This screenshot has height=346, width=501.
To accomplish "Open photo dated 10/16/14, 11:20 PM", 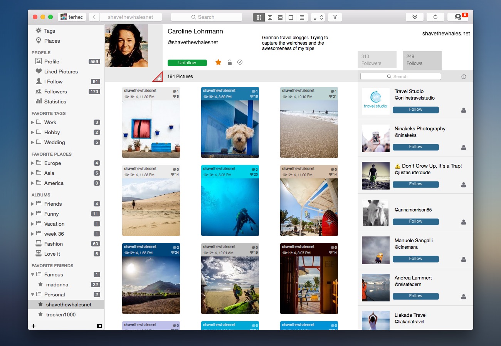I will tap(151, 129).
